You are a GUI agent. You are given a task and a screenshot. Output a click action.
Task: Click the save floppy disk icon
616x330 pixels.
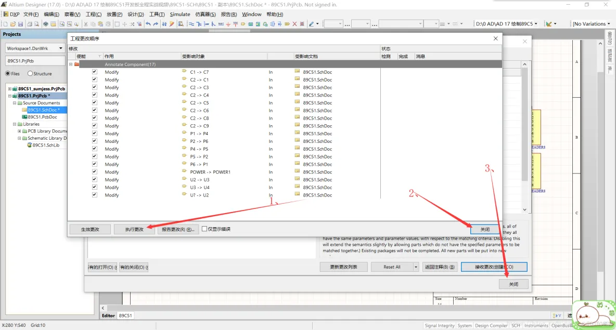20,24
